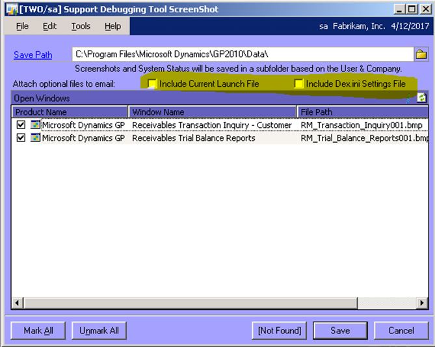Select 'Receivables Trial Balance Reports' window name
This screenshot has width=435, height=347.
[x=194, y=138]
